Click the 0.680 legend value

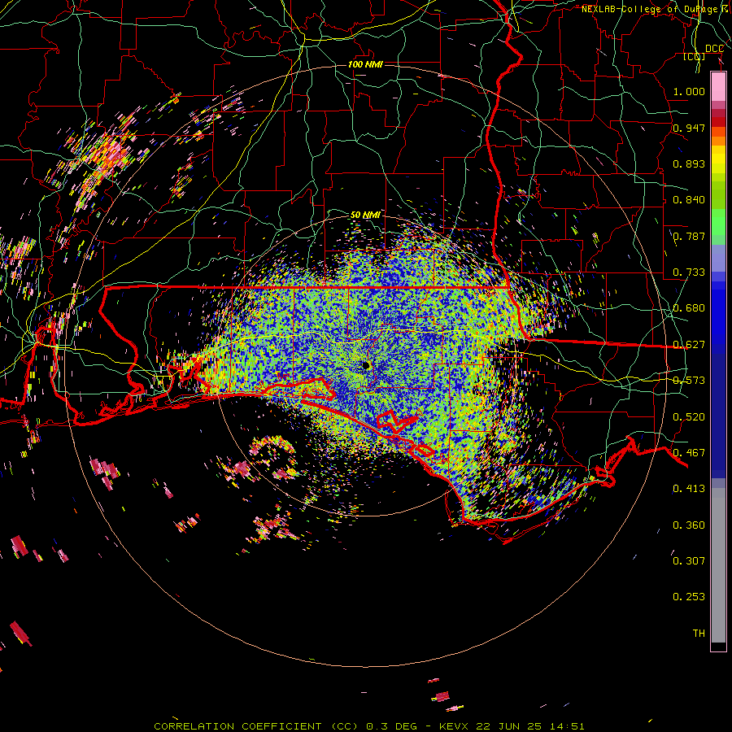click(689, 308)
